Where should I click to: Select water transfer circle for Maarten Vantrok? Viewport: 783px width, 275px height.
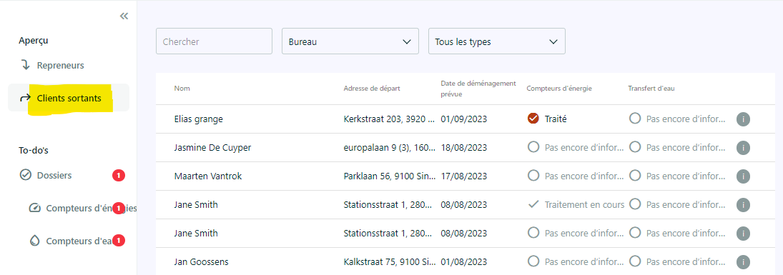coord(635,176)
